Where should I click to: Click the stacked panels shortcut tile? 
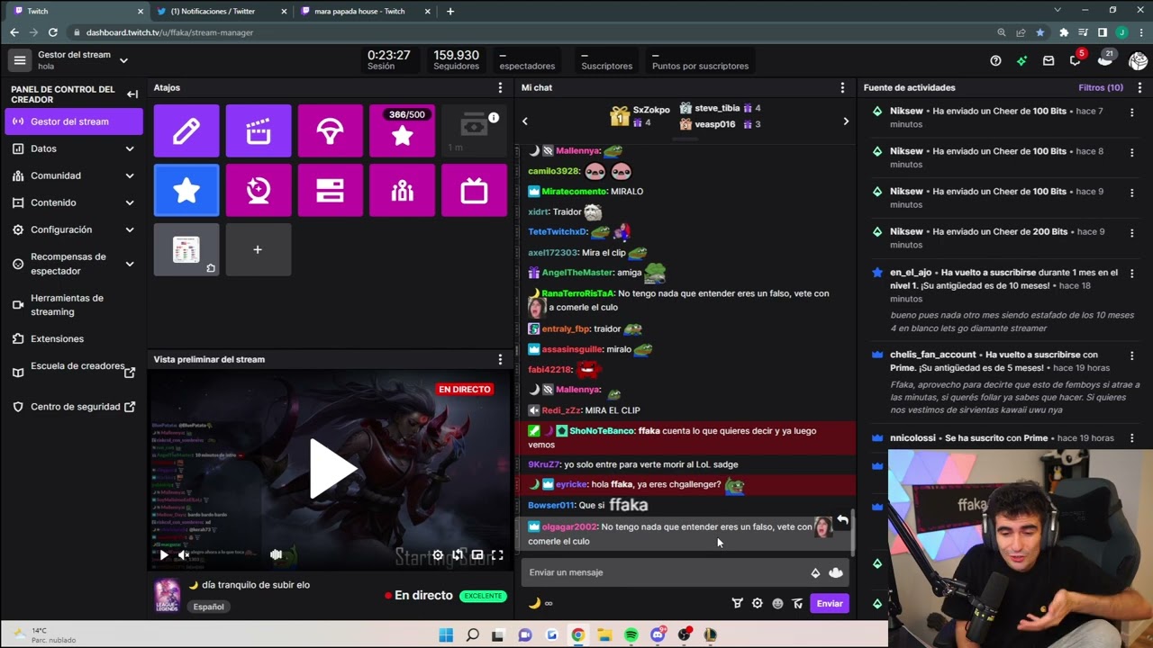331,190
